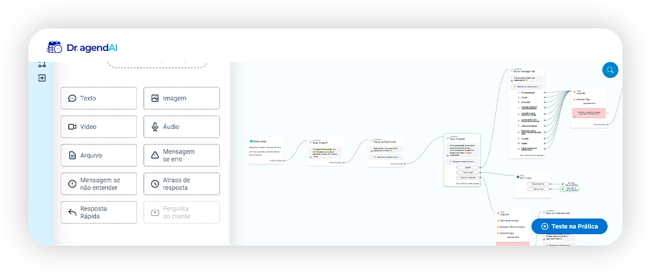The height and width of the screenshot is (274, 651).
Task: Choose the Vídeo block option
Action: tap(99, 127)
